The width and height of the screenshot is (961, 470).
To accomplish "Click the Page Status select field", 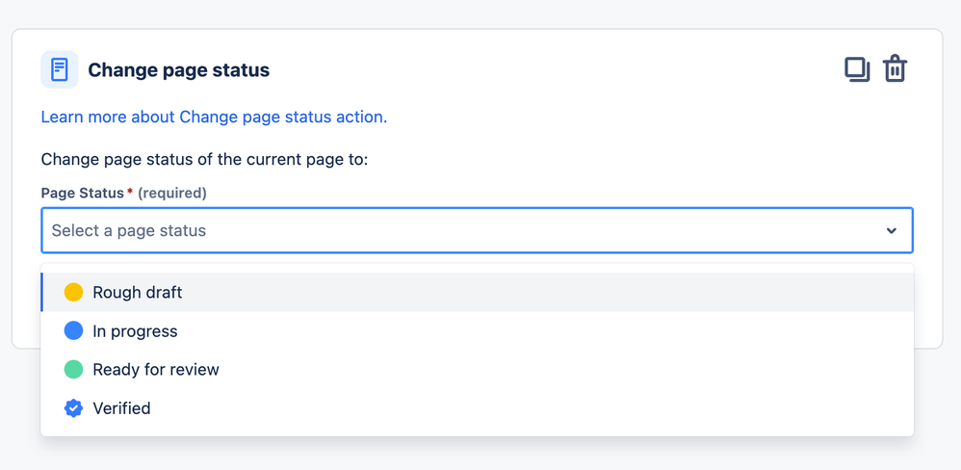I will [x=462, y=231].
